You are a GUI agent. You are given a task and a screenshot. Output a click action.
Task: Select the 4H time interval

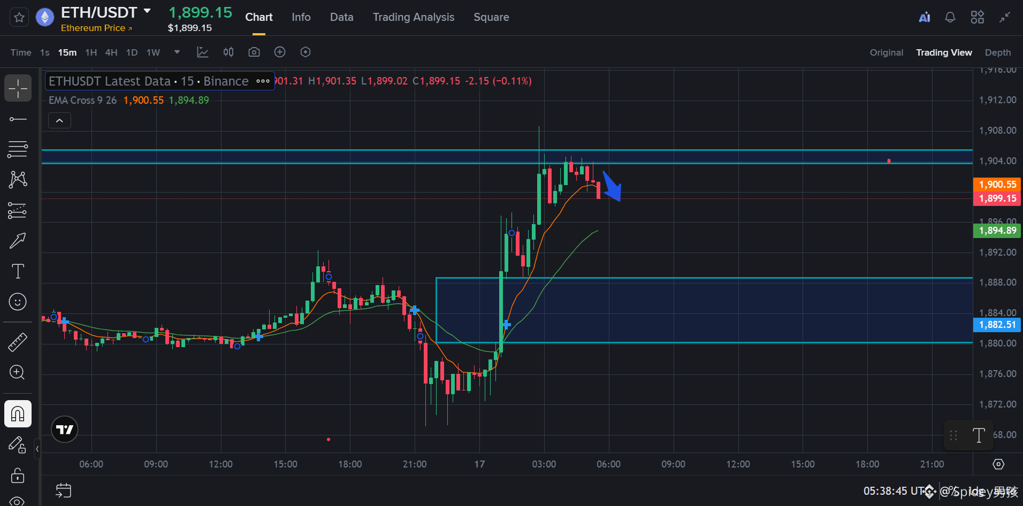click(111, 52)
